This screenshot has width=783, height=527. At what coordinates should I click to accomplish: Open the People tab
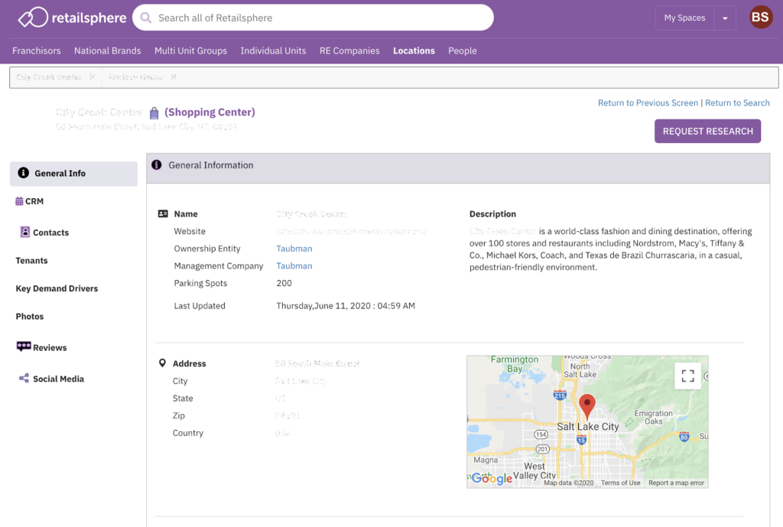tap(463, 51)
